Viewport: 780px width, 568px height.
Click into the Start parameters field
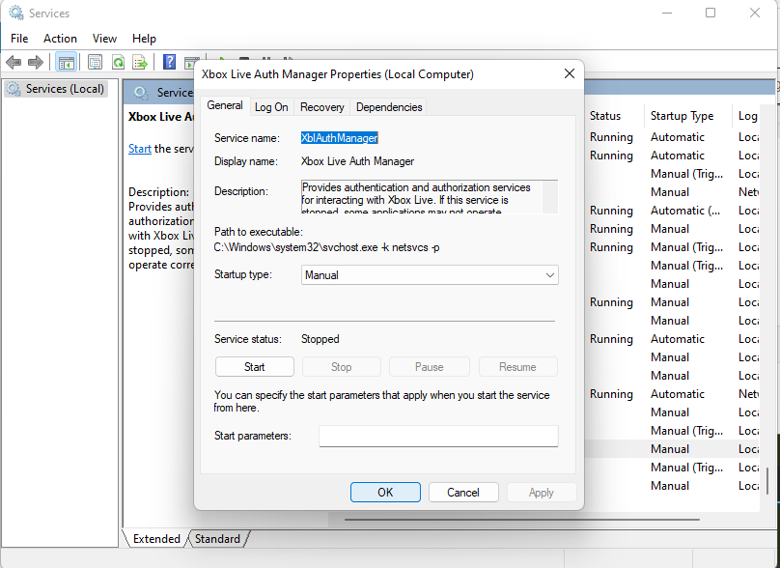click(438, 436)
